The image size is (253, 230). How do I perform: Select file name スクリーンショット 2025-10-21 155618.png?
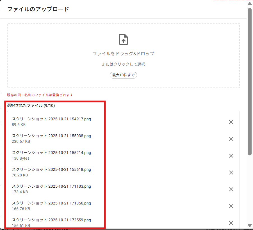51,169
